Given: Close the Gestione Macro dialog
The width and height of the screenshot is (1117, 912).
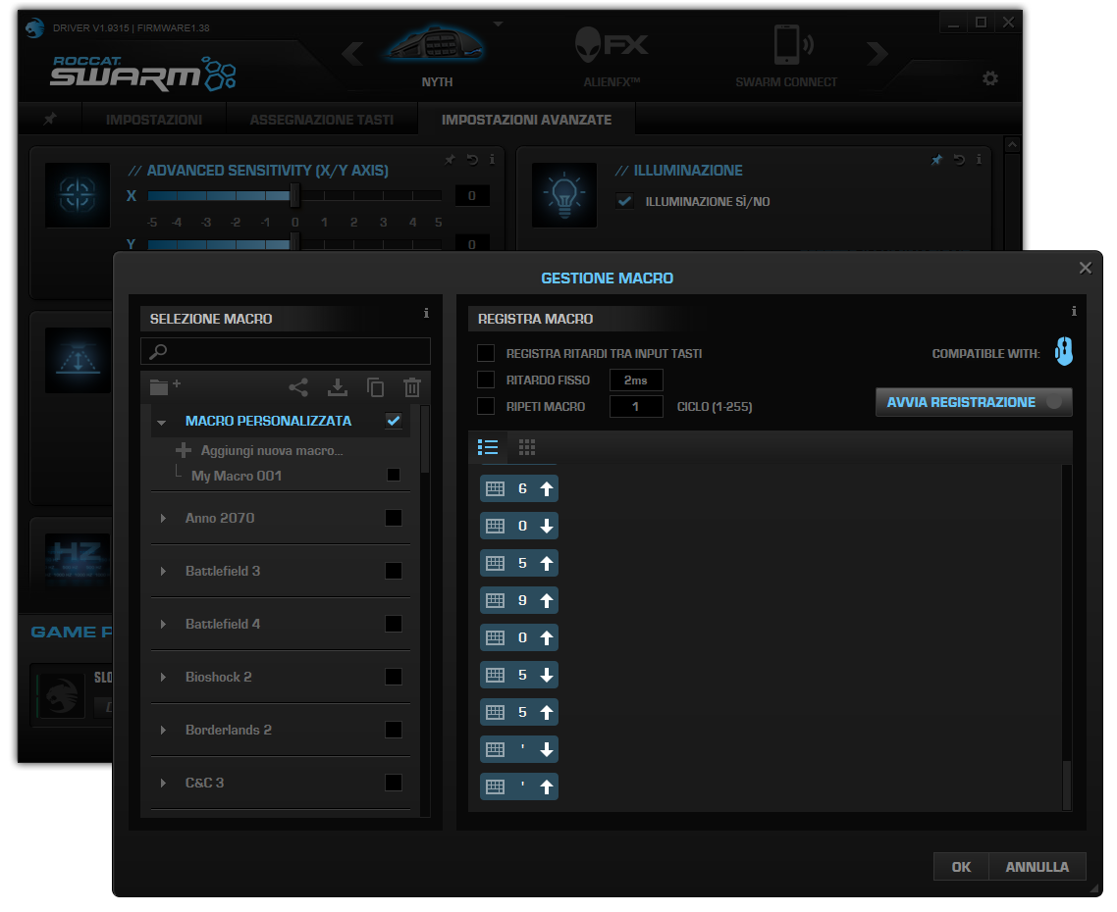Looking at the screenshot, I should tap(1085, 268).
